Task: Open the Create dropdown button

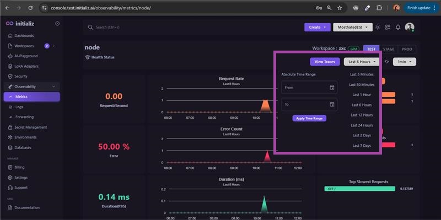Action: (x=318, y=27)
